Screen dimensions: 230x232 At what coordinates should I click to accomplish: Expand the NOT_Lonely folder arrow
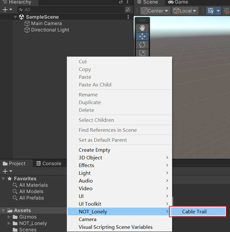[x=9, y=223]
